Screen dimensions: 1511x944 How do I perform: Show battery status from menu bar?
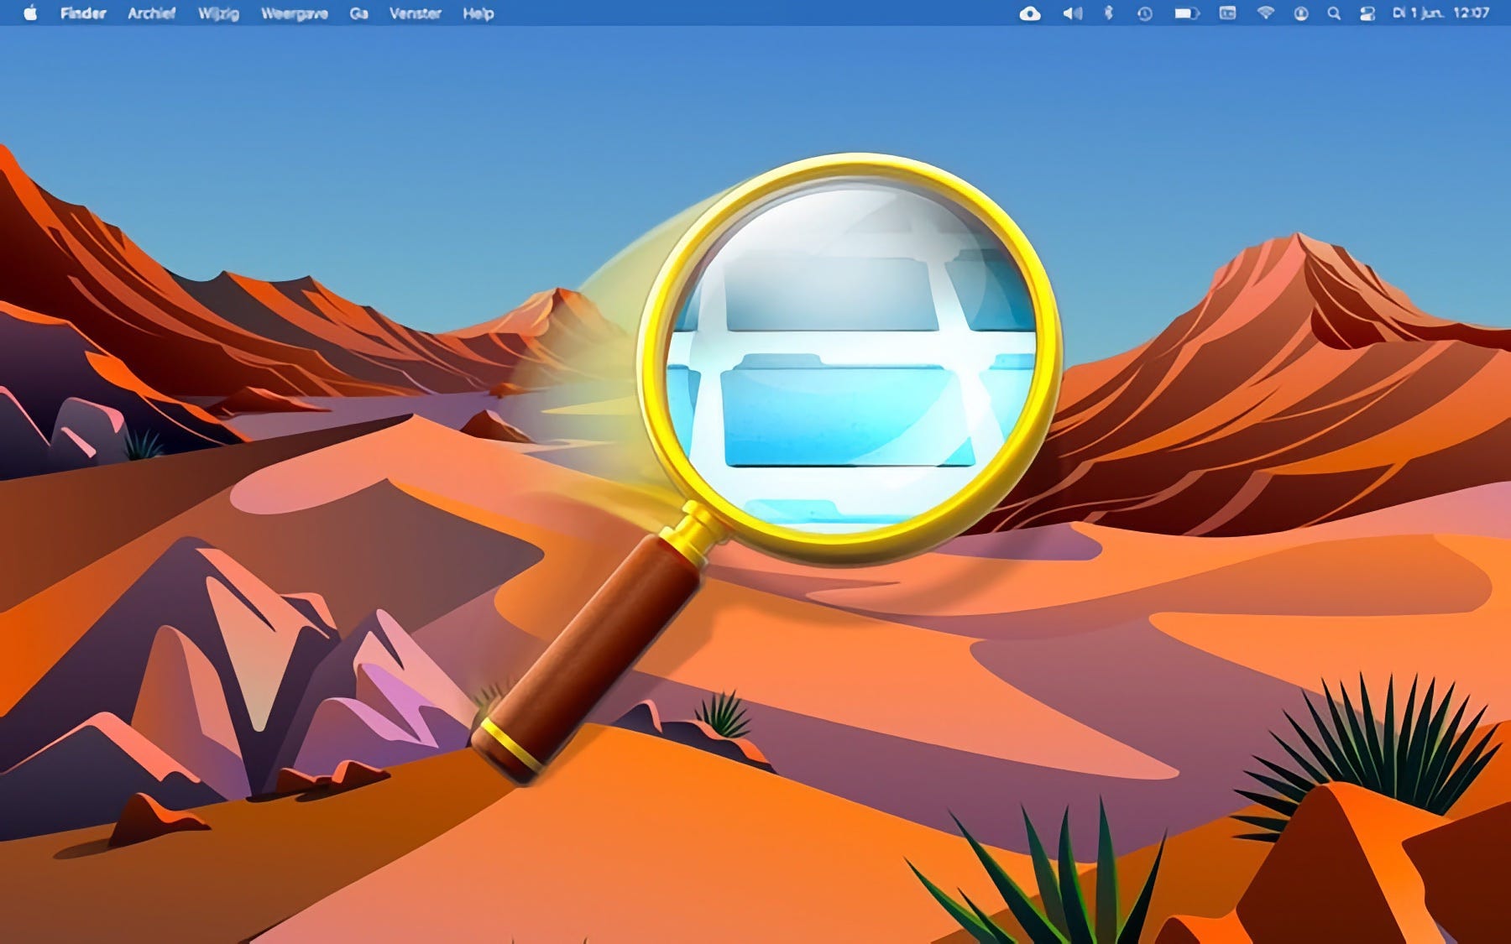(1186, 13)
